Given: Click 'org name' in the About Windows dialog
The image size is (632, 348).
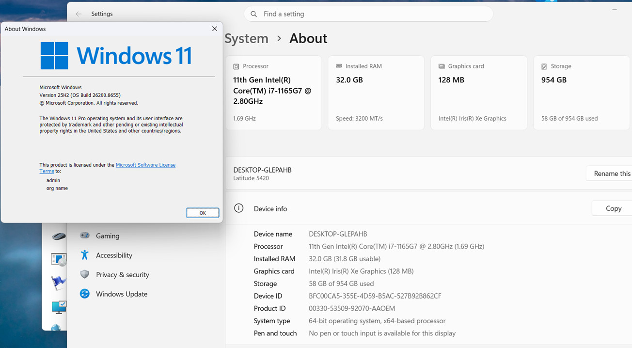Looking at the screenshot, I should click(x=57, y=188).
